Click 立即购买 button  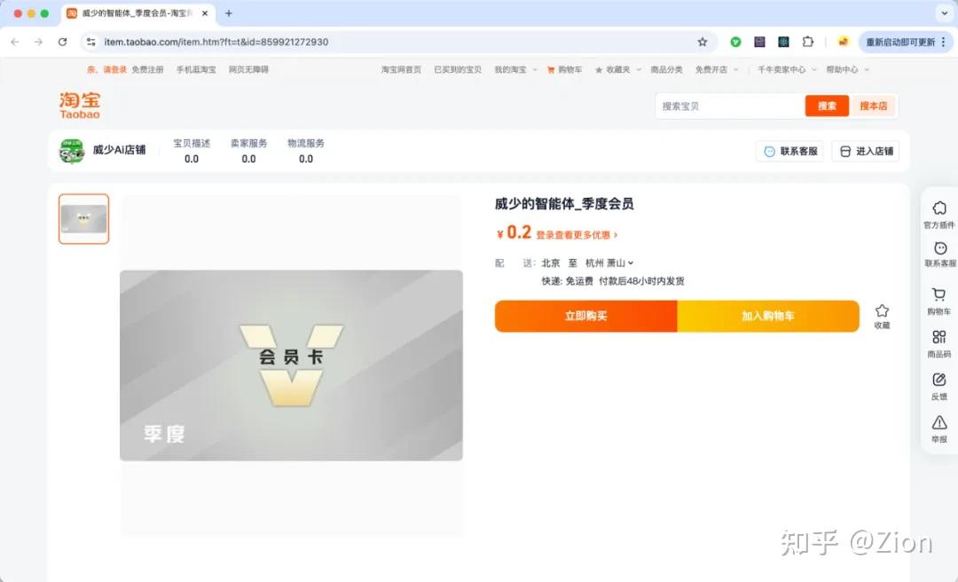[x=586, y=316]
